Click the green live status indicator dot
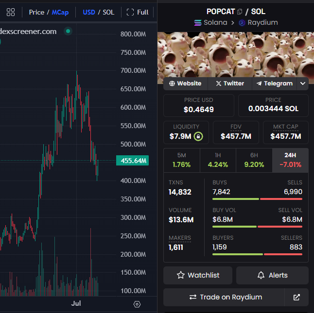The image size is (314, 313). [x=68, y=31]
